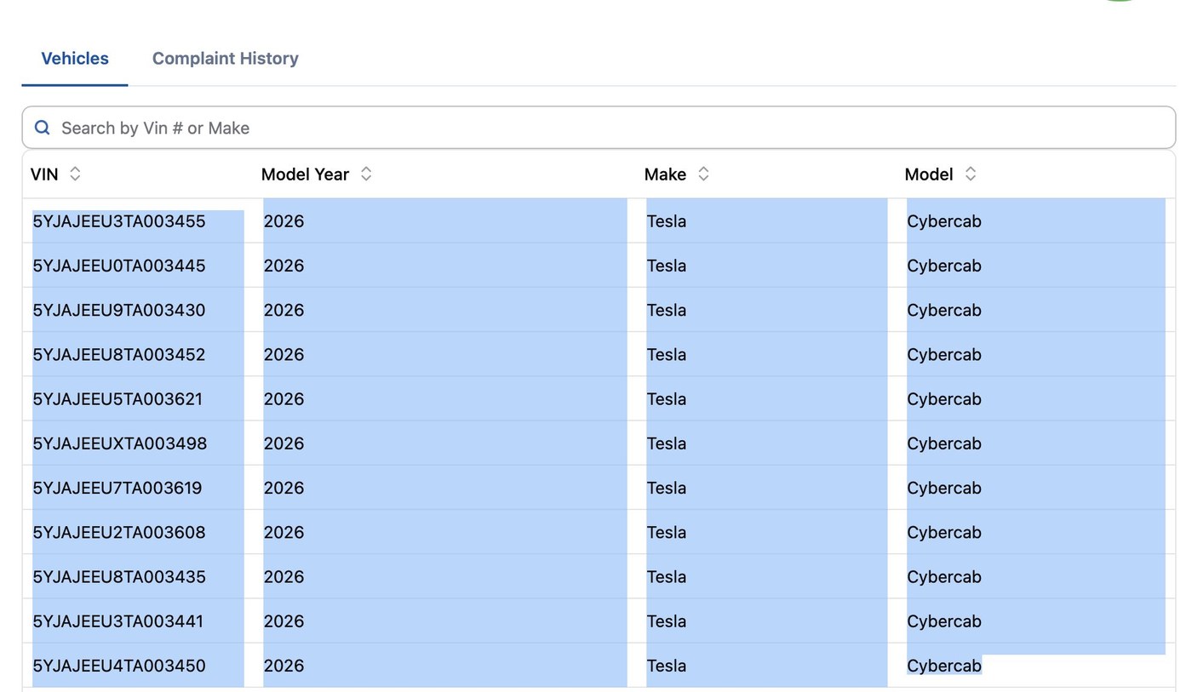1192x692 pixels.
Task: Sort by Make using sort arrows
Action: tap(703, 174)
